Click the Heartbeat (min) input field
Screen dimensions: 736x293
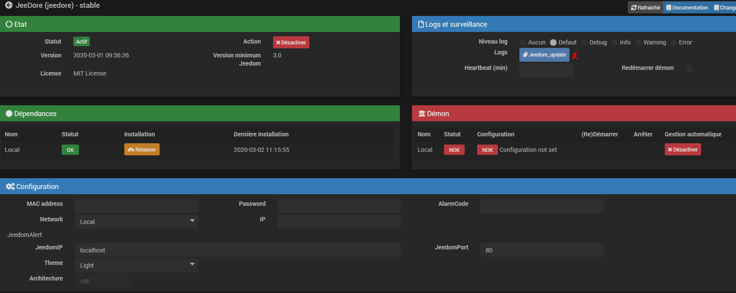546,70
